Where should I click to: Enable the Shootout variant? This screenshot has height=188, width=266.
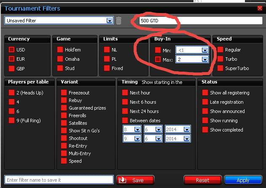tap(64, 138)
